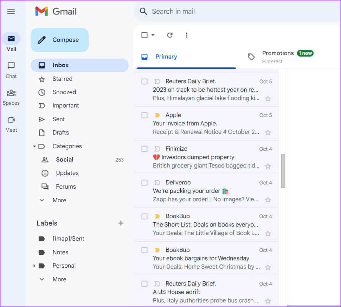This screenshot has width=341, height=307.
Task: Add a new label with plus icon
Action: coord(121,223)
